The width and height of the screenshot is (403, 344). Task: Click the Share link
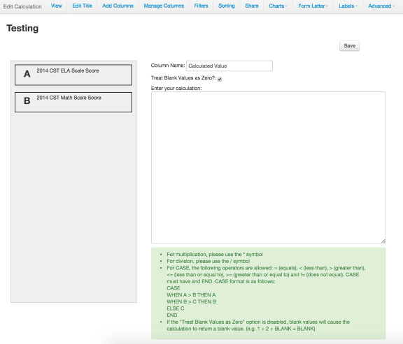pos(252,6)
